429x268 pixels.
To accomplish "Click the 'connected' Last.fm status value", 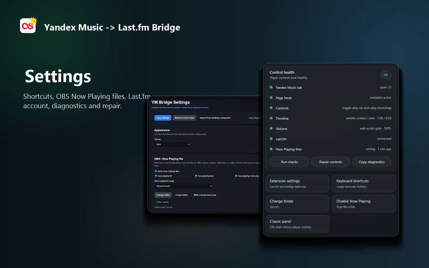I will point(384,139).
